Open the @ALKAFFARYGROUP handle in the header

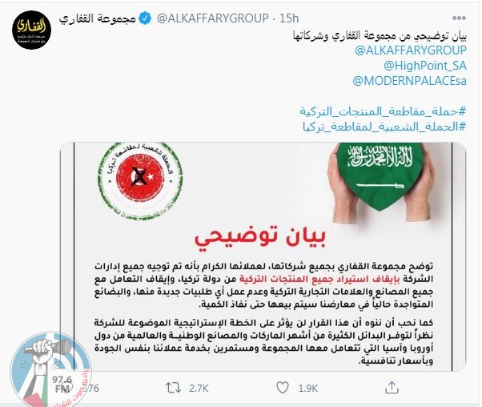tap(212, 18)
